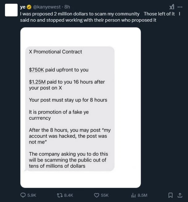The width and height of the screenshot is (188, 202).
Task: Click the share upload arrow icon
Action: click(180, 195)
